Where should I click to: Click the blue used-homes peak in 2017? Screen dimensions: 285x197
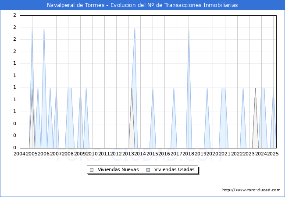[174, 118]
